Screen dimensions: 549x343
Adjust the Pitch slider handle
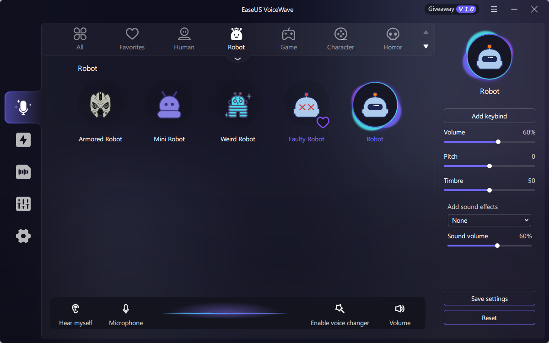(x=490, y=166)
